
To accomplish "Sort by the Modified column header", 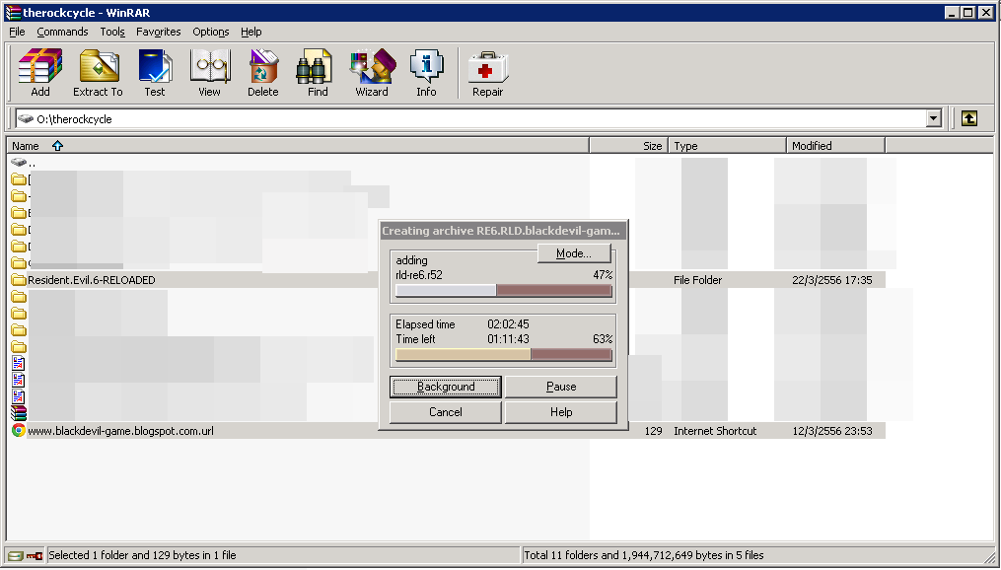I will click(x=835, y=146).
